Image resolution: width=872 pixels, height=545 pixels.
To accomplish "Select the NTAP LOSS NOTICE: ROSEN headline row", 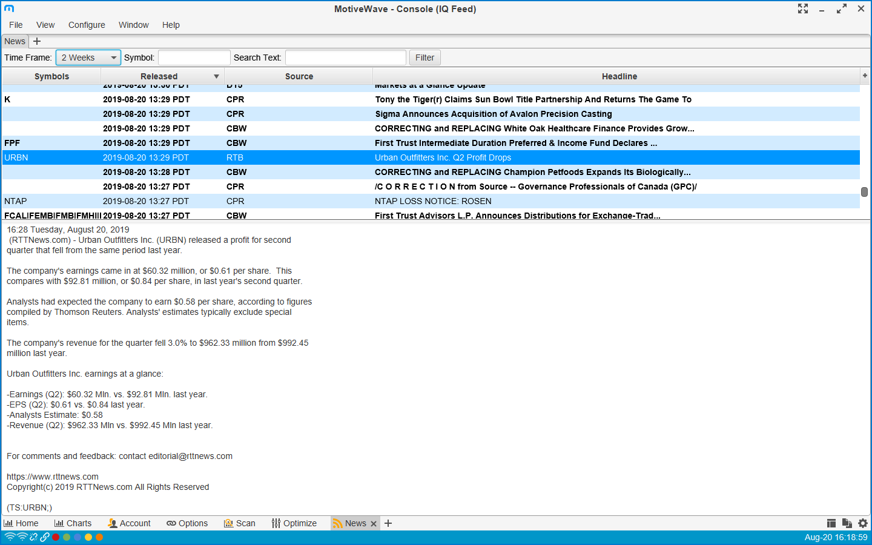I will (x=433, y=201).
